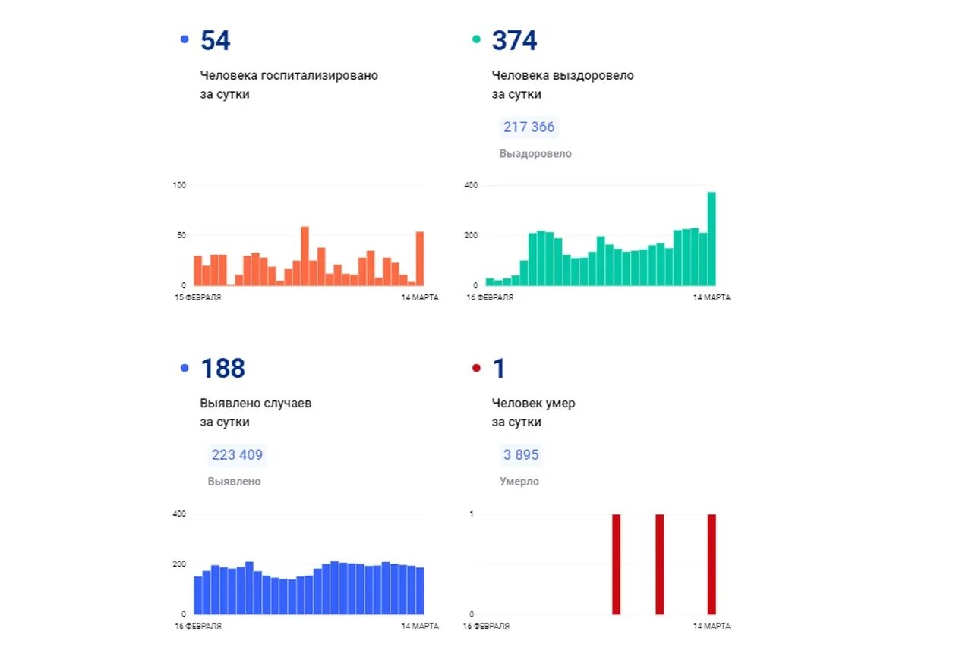Click the 400 y-axis label on blue chart

[x=180, y=514]
